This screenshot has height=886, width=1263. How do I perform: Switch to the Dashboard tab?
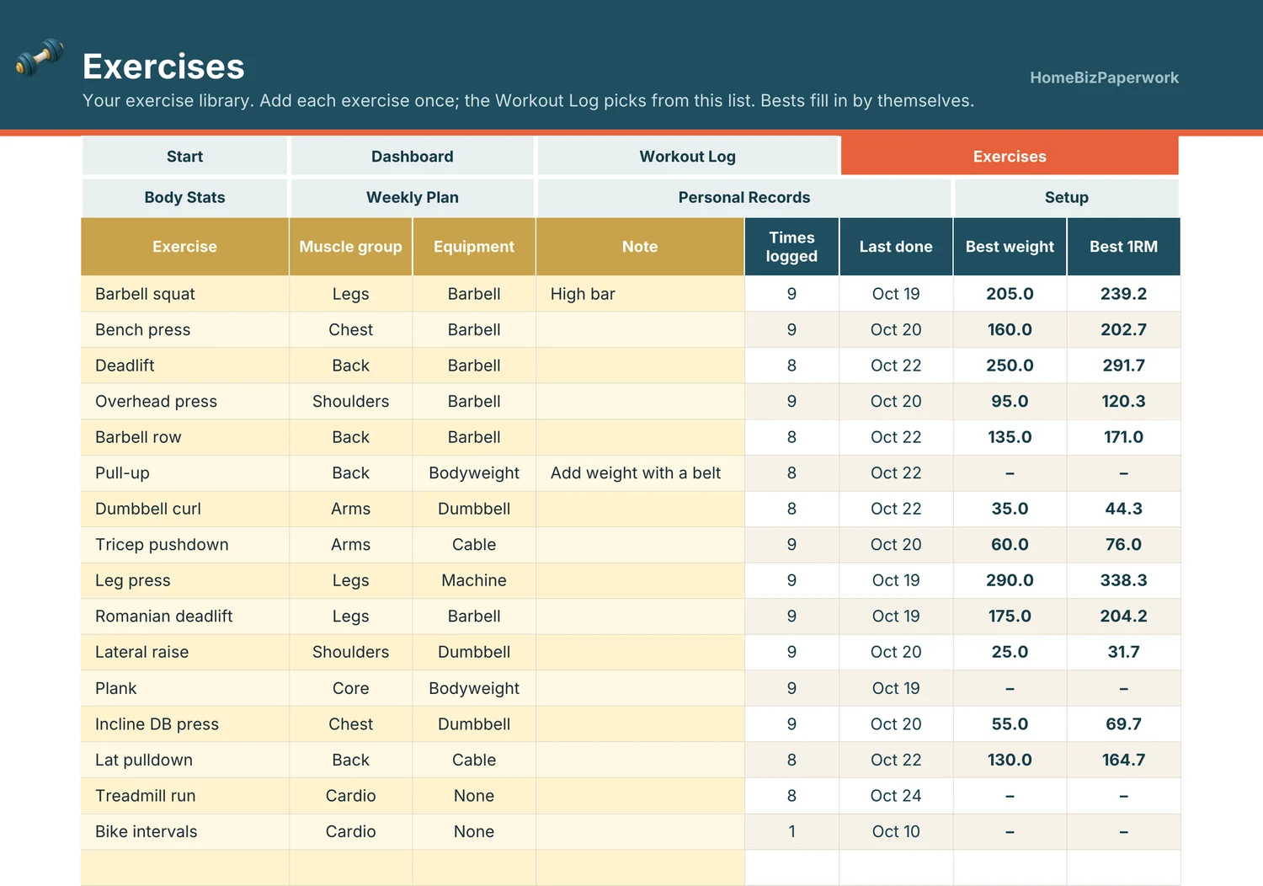413,157
